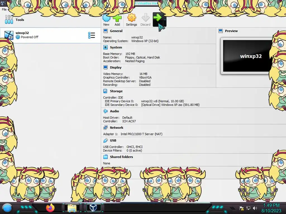Open File Explorer from the taskbar
The image size is (286, 214).
72,208
